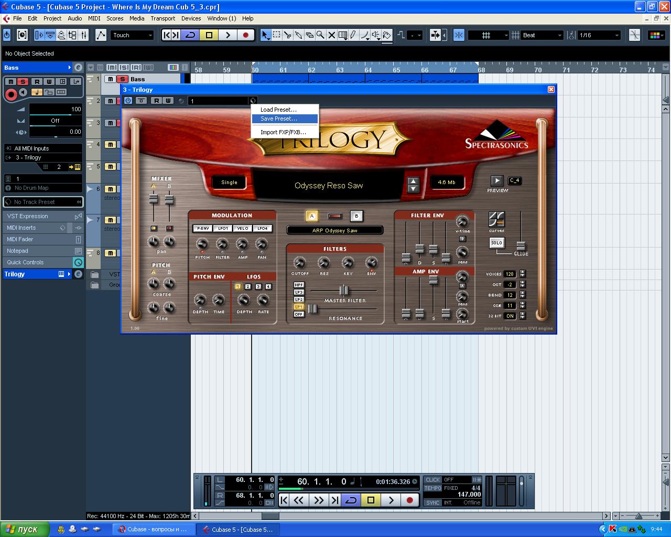Open the Beat grid type dropdown

542,35
